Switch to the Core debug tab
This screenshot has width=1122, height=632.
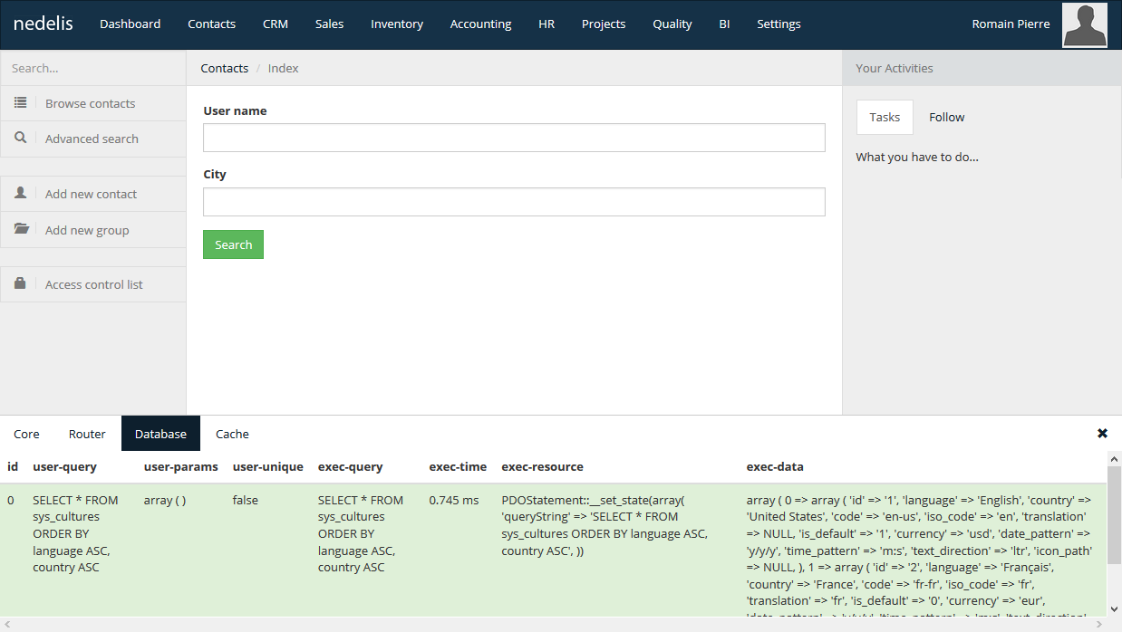(x=26, y=434)
